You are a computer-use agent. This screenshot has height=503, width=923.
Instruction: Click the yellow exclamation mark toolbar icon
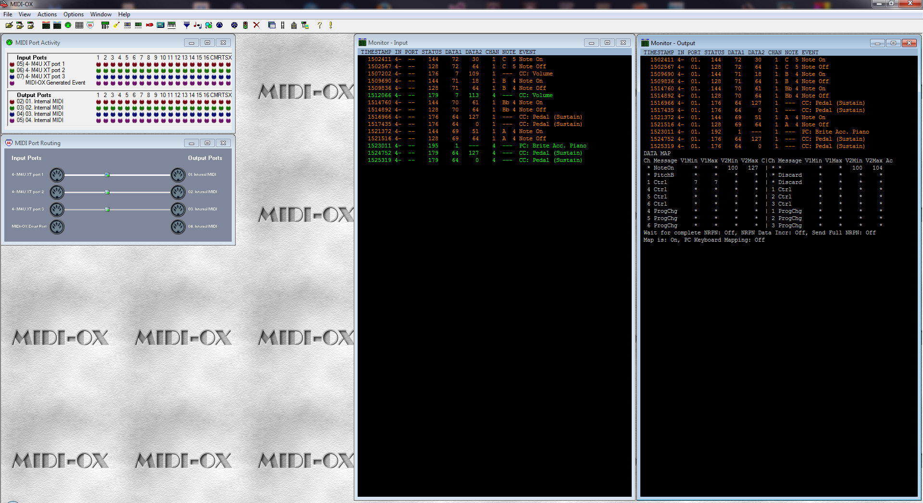pos(331,25)
